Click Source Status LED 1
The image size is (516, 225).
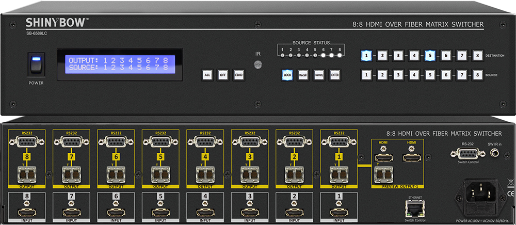pos(282,55)
